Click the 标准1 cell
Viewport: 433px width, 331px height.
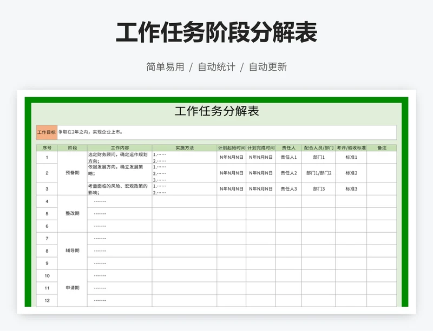[351, 157]
